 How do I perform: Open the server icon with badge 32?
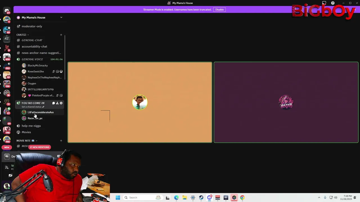(7, 75)
